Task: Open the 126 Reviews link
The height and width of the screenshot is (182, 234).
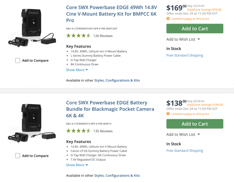Action: [103, 36]
